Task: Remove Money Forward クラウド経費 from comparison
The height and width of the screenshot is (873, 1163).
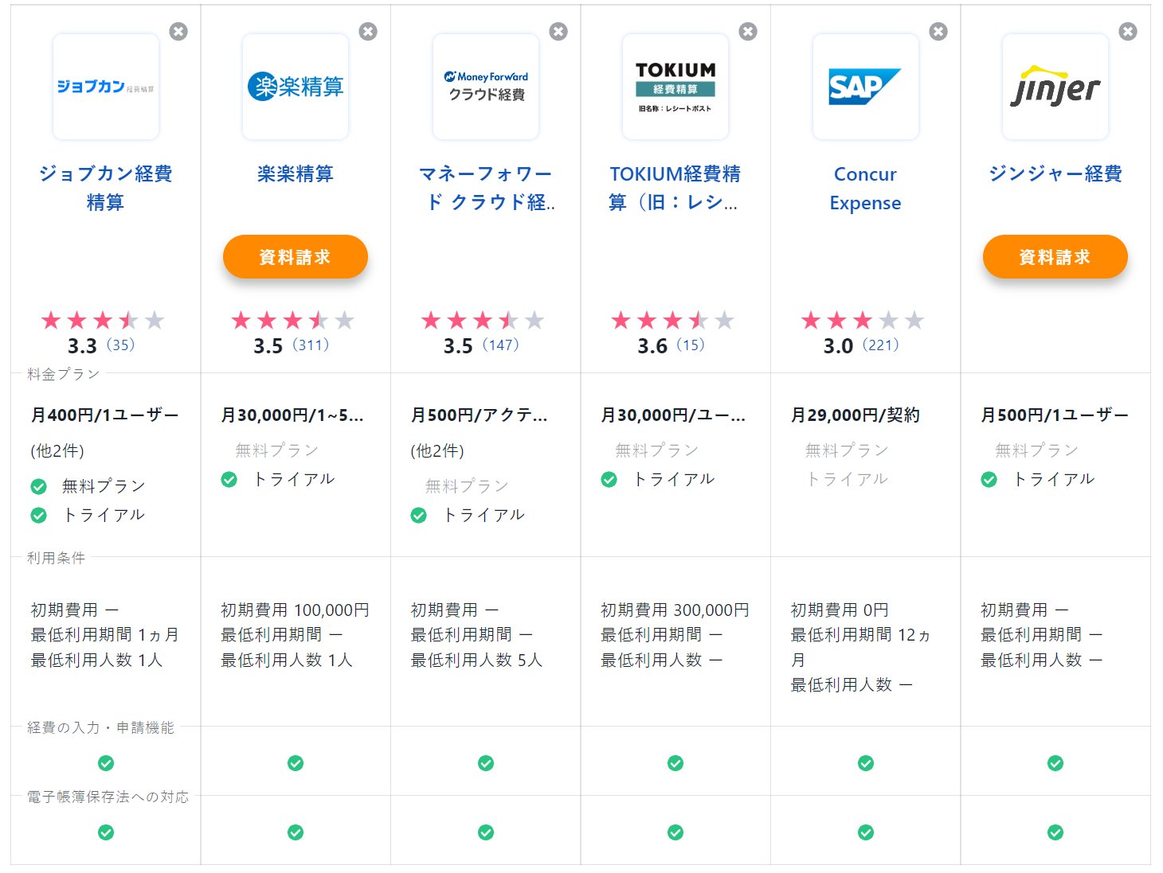Action: [558, 31]
